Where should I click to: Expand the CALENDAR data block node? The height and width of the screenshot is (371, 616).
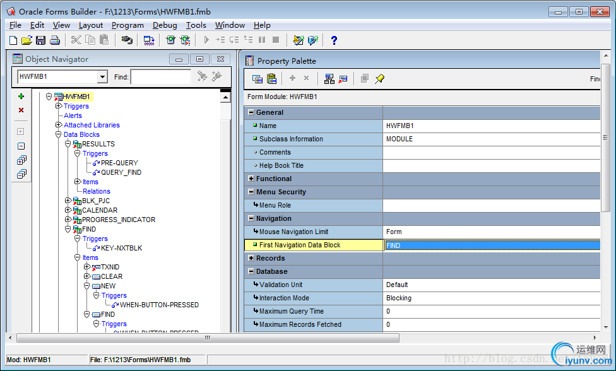coord(68,210)
